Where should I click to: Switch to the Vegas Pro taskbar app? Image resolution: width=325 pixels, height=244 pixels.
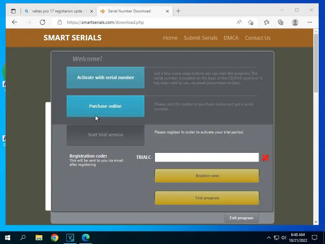click(x=70, y=238)
